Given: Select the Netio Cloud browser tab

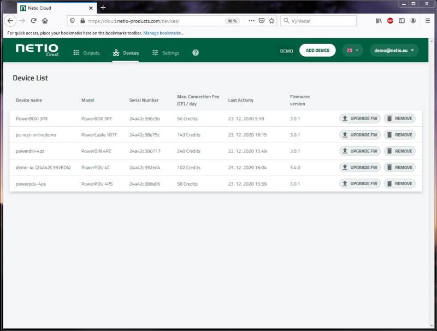Looking at the screenshot, I should (x=57, y=8).
